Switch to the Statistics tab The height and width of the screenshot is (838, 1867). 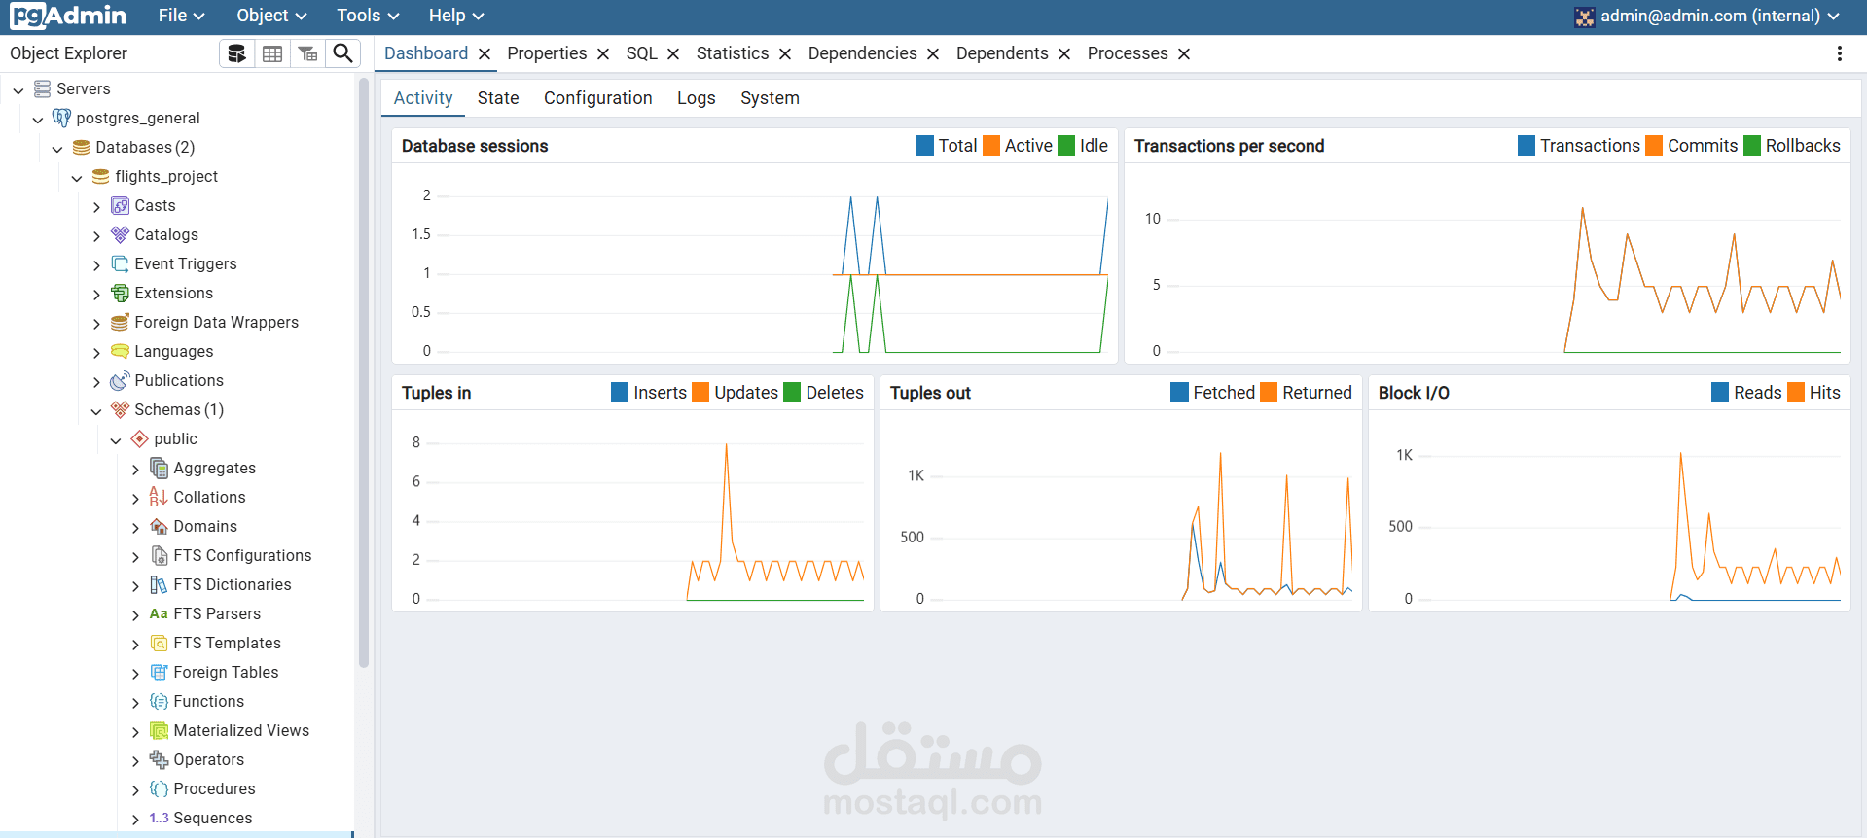pos(733,53)
